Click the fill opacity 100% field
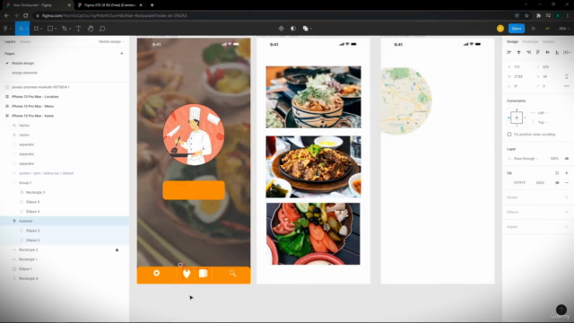574x323 pixels. point(540,183)
